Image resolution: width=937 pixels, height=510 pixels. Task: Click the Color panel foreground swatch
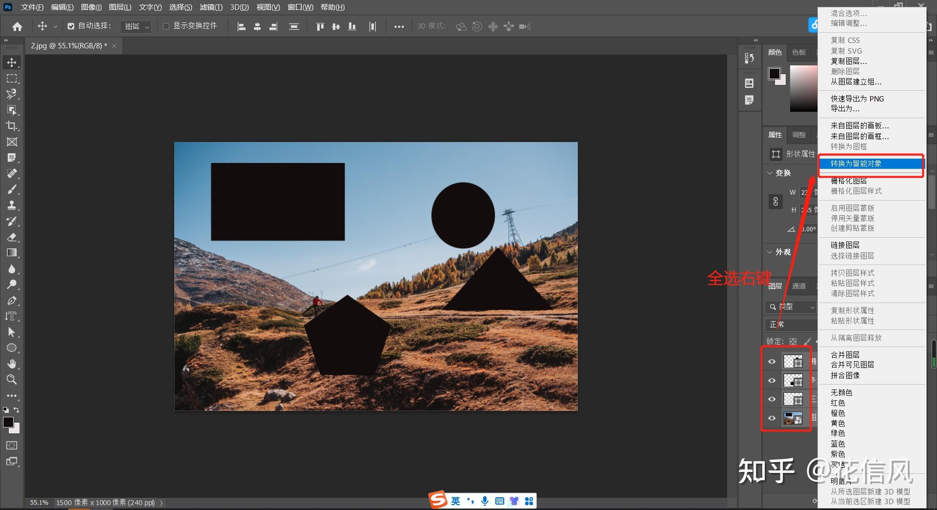774,73
